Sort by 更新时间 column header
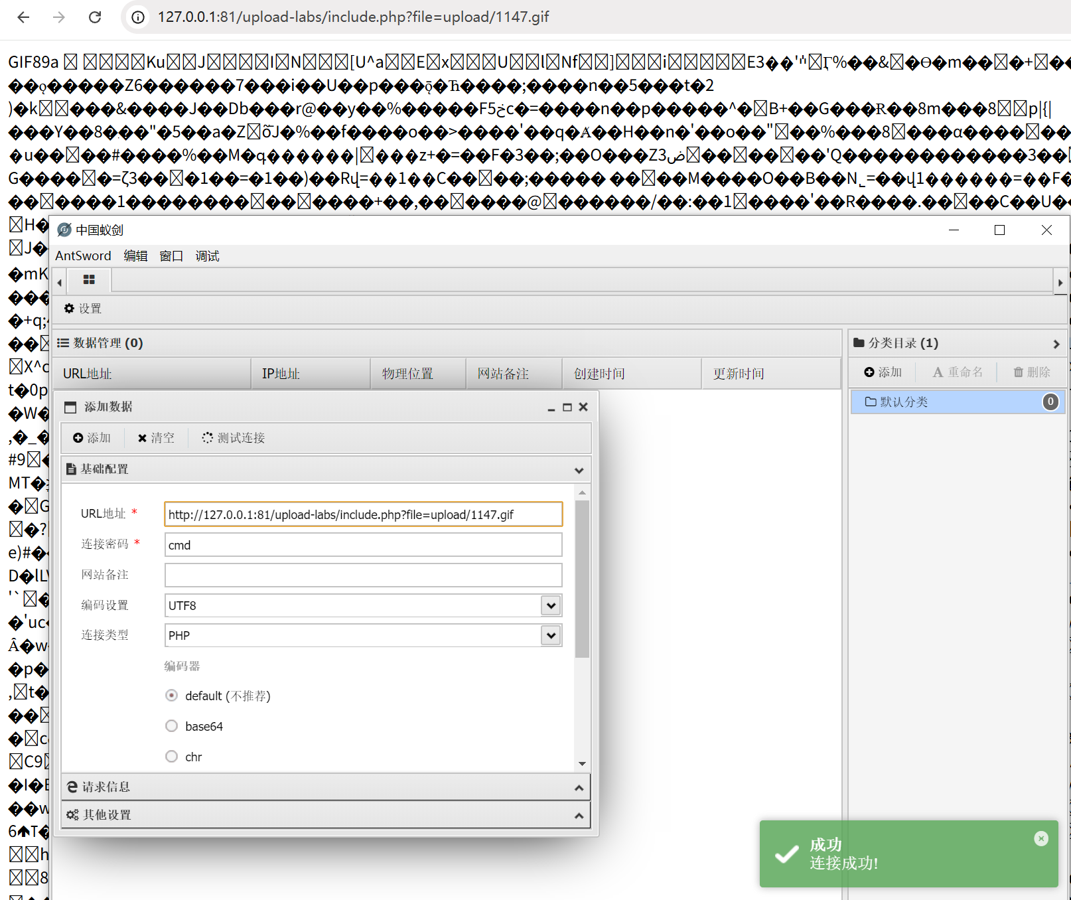The image size is (1071, 900). (771, 374)
